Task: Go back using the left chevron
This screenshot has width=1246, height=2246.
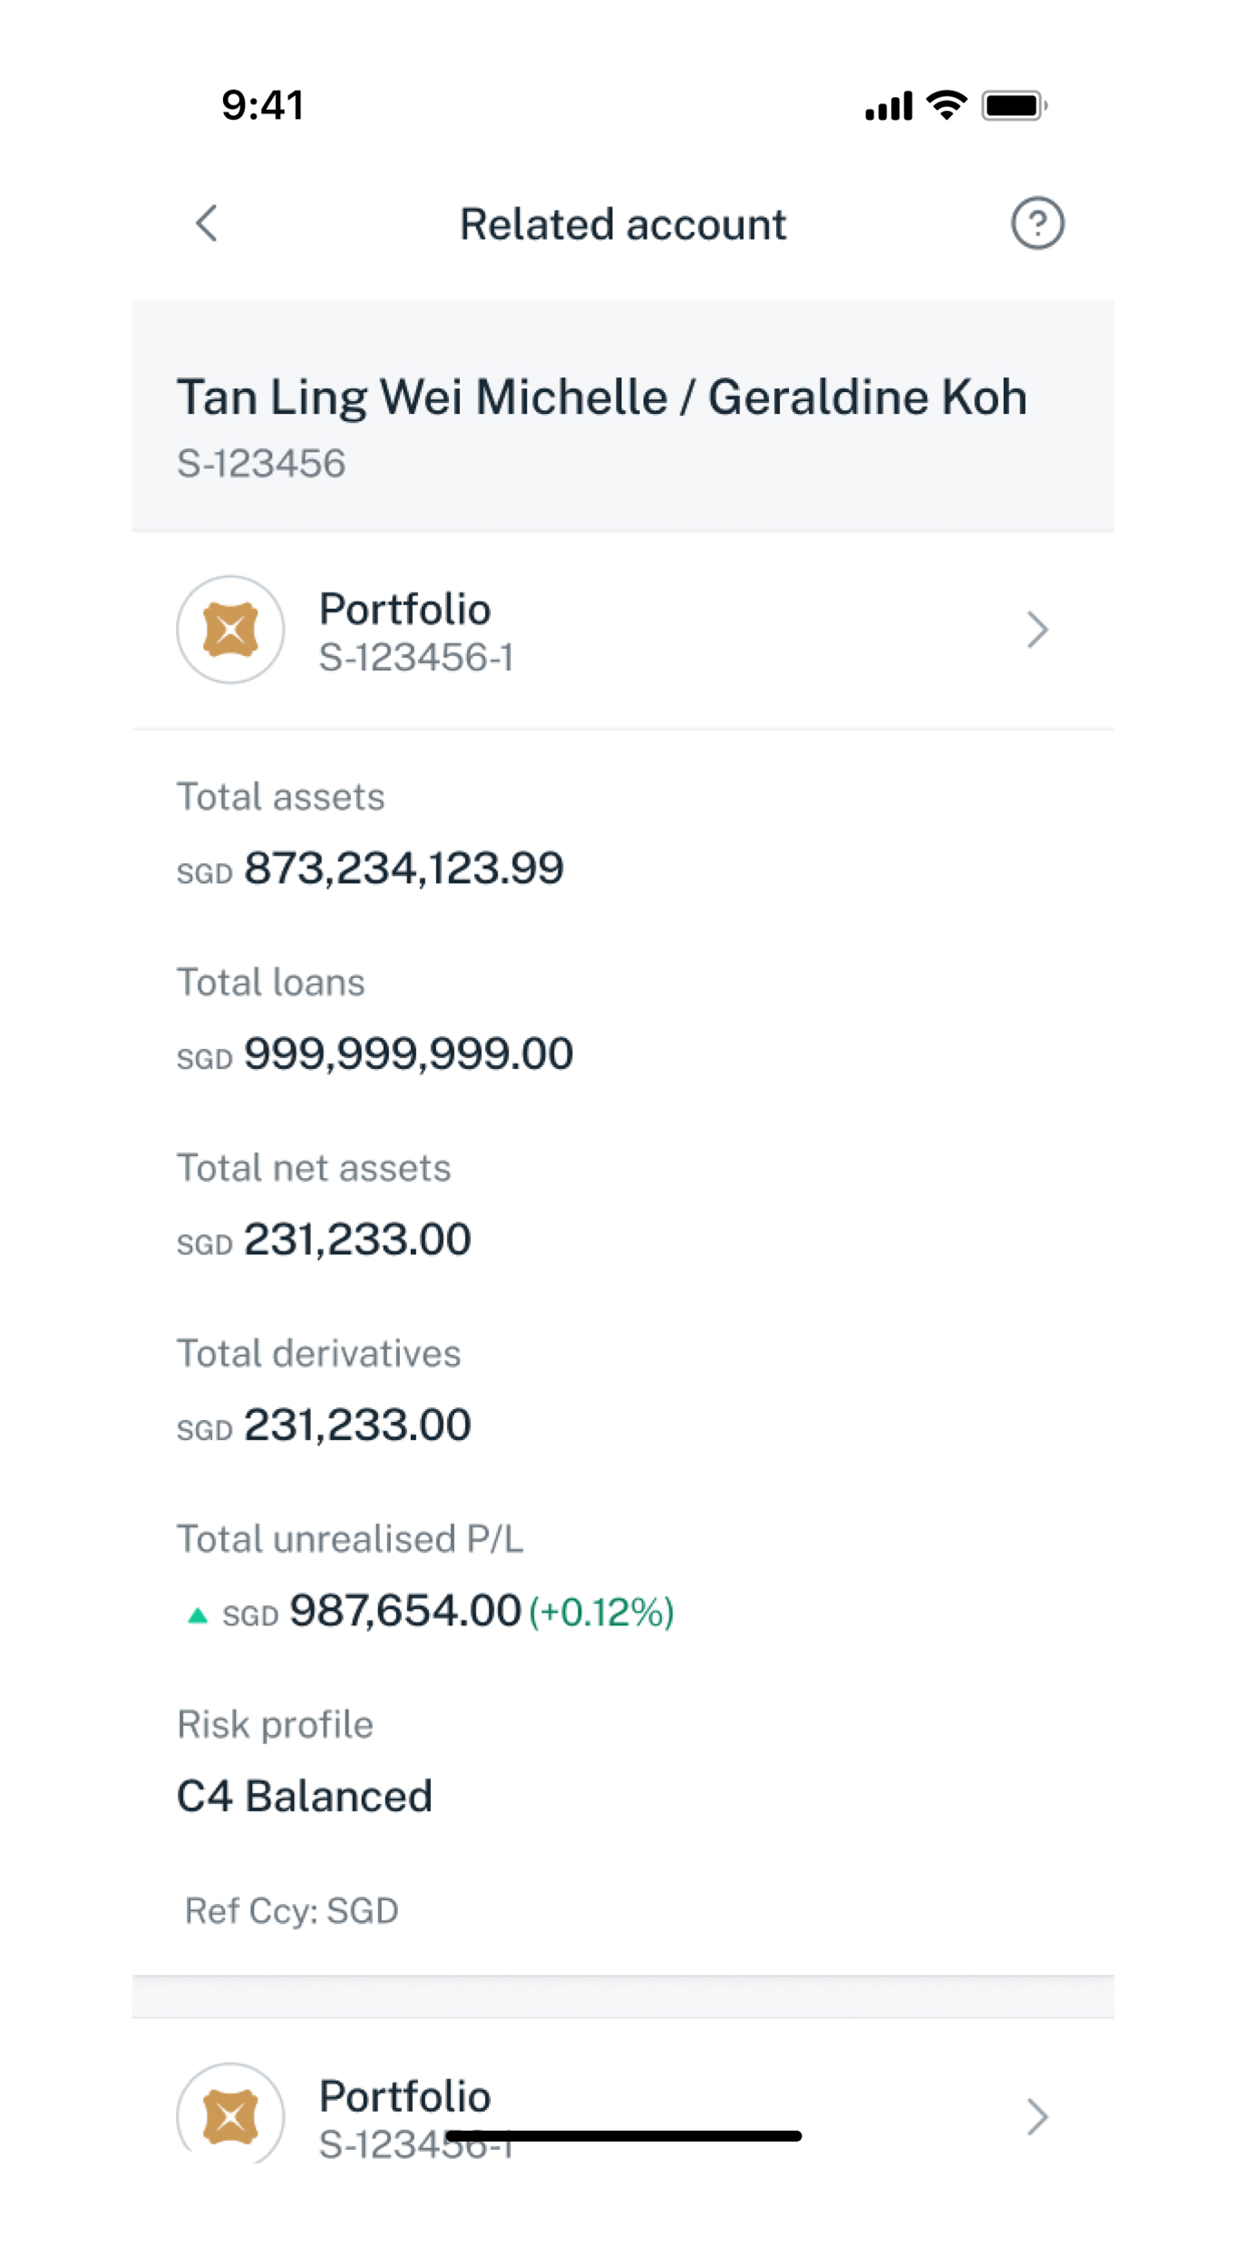Action: [x=207, y=223]
